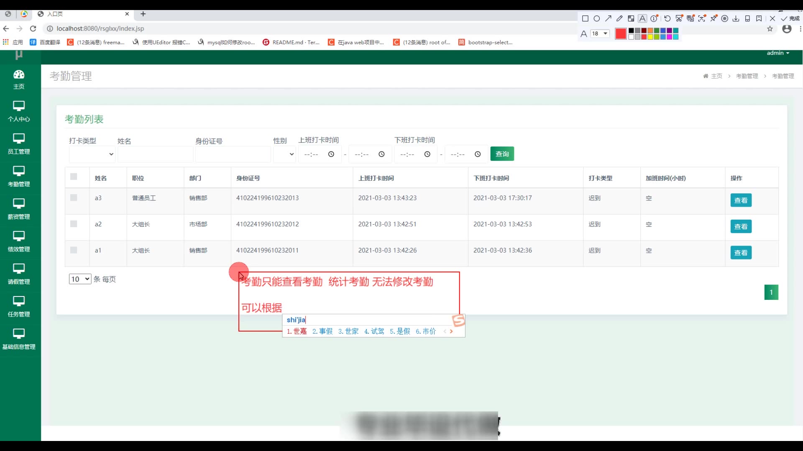This screenshot has width=803, height=451.
Task: Open the 打卡类型 dropdown filter
Action: tap(92, 154)
